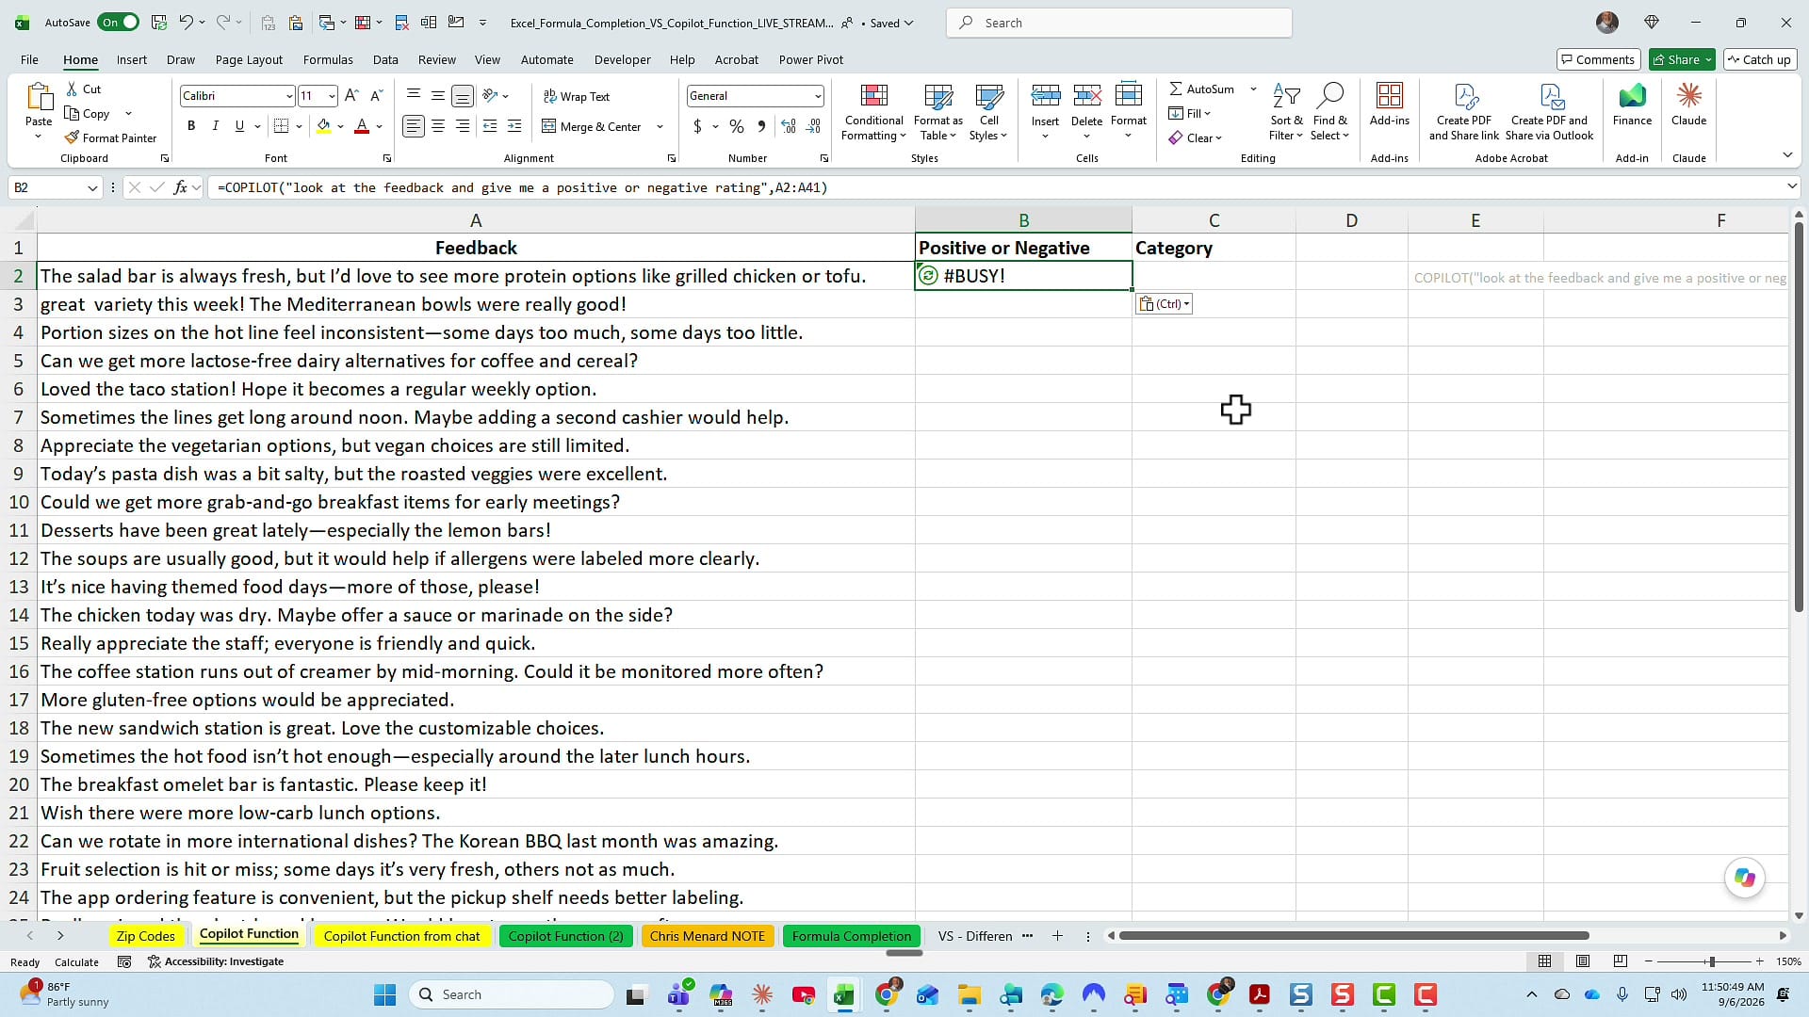The image size is (1809, 1017).
Task: Toggle Bottom Align vertical alignment
Action: [x=463, y=96]
